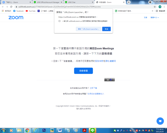Bookmark this page with the star icon
This screenshot has width=167, height=133.
tap(155, 7)
